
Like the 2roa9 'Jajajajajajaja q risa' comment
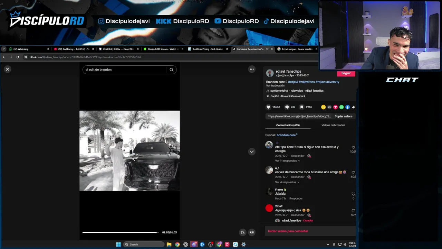point(353,211)
